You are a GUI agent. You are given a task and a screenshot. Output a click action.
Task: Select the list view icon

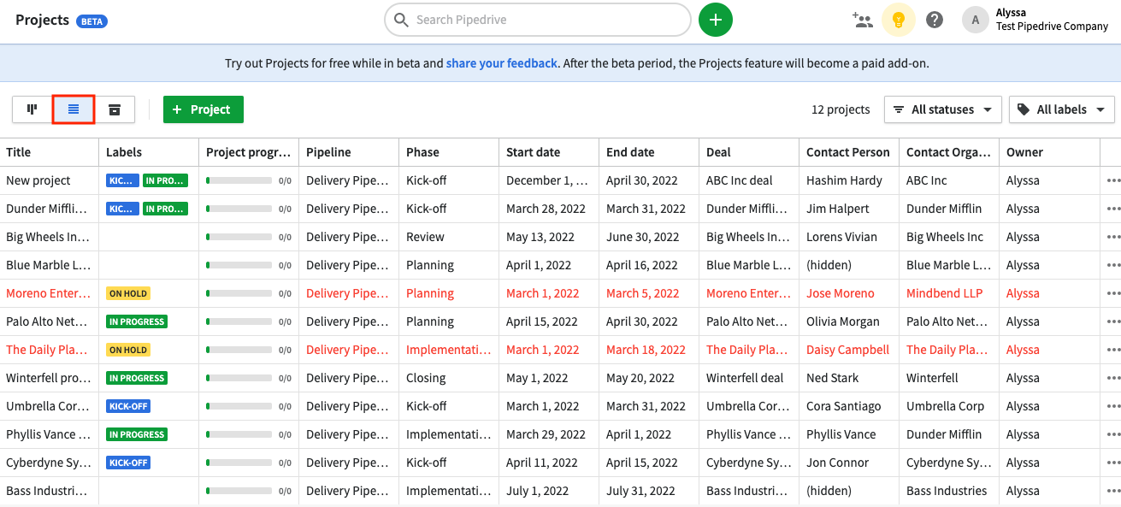click(x=73, y=109)
